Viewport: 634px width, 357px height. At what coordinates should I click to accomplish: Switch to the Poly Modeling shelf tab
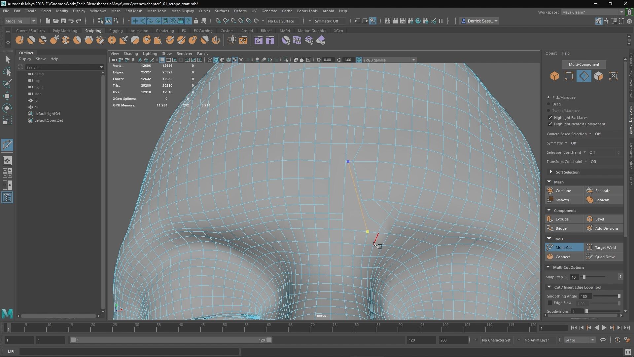click(65, 30)
